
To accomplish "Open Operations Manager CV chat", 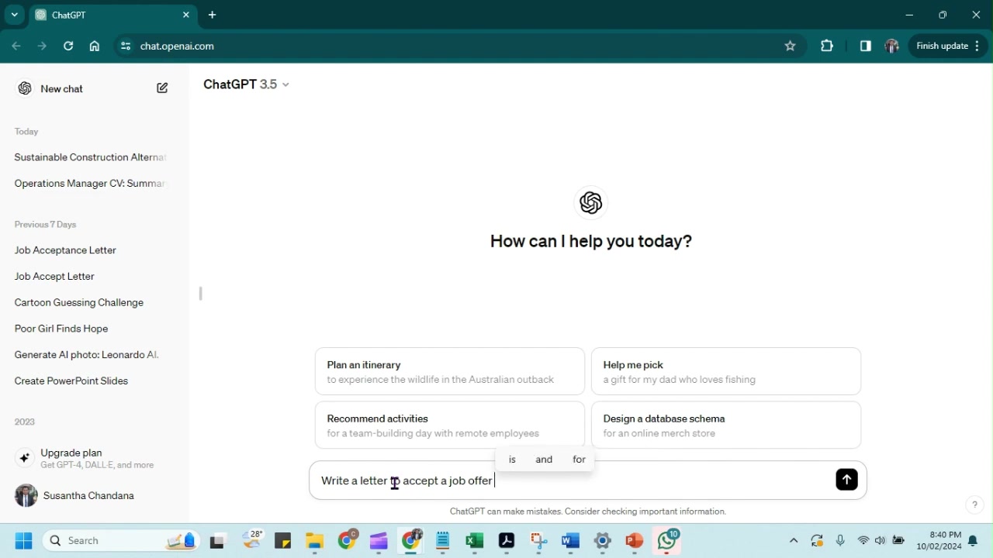I will (91, 184).
